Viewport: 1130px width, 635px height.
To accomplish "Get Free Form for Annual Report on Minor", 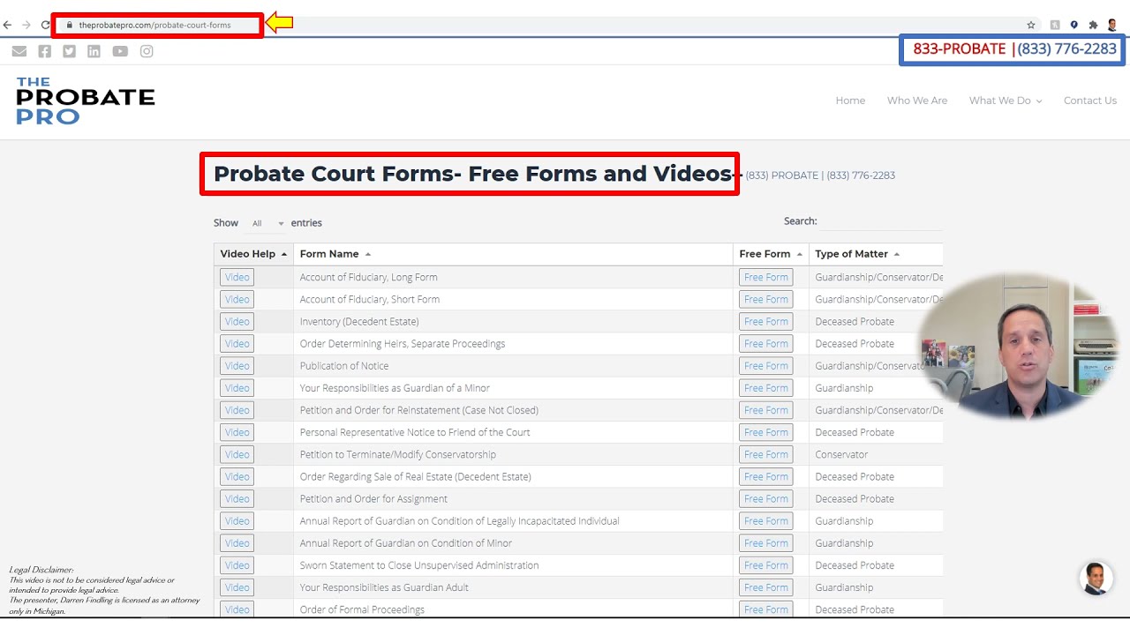I will pyautogui.click(x=765, y=543).
